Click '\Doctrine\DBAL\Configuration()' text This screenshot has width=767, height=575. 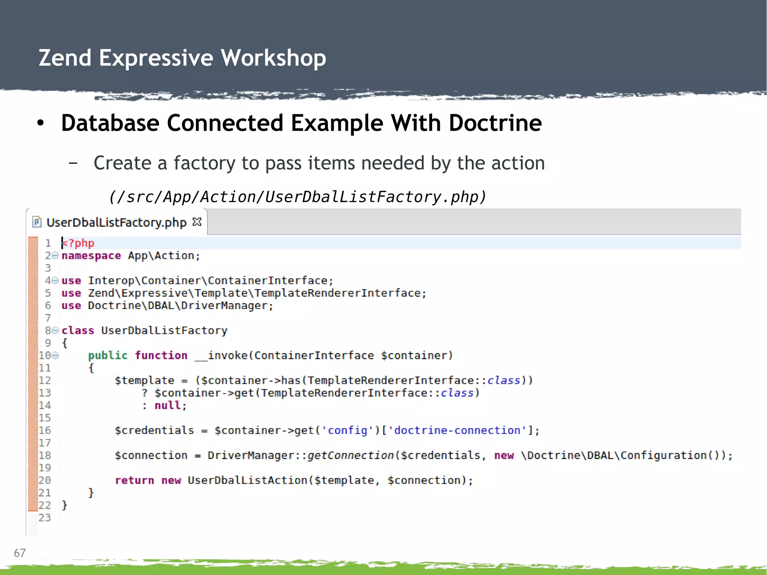pyautogui.click(x=620, y=456)
